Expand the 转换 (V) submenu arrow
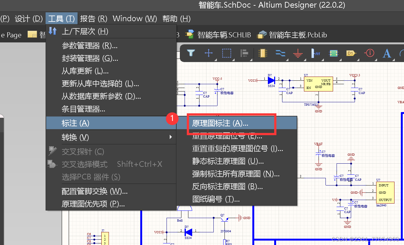The image size is (404, 245). [171, 137]
